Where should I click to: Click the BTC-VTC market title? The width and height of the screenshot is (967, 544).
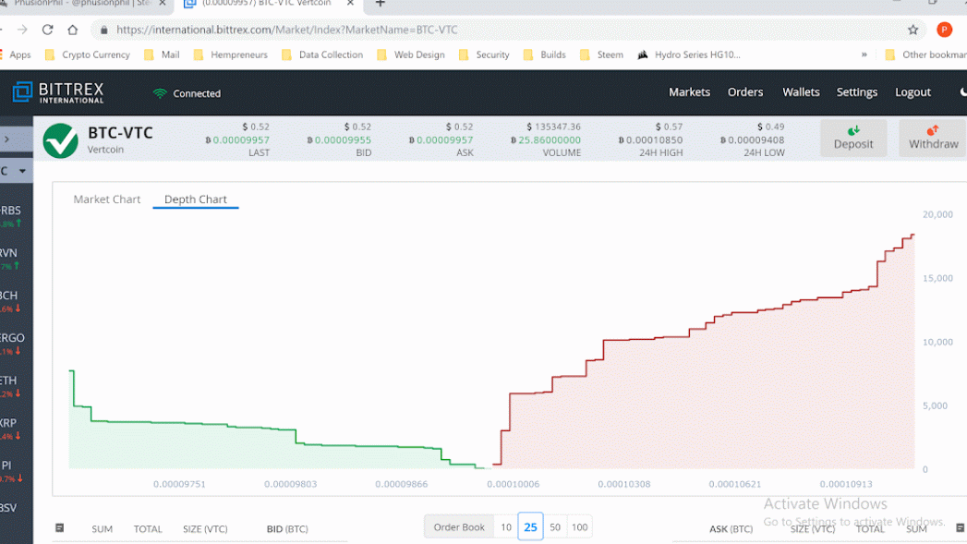120,133
